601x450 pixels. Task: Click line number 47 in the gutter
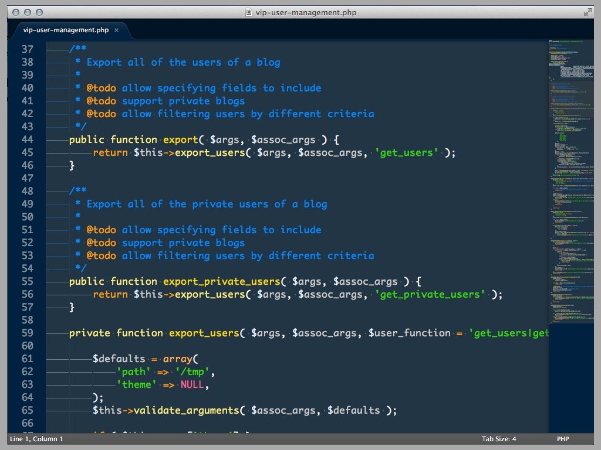click(x=27, y=178)
